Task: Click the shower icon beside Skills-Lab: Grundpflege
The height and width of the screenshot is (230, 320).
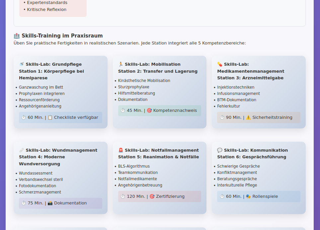Action: tap(22, 64)
